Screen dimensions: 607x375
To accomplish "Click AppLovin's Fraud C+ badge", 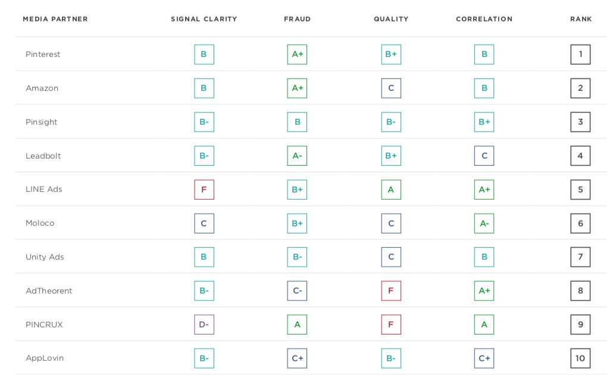I will click(298, 358).
